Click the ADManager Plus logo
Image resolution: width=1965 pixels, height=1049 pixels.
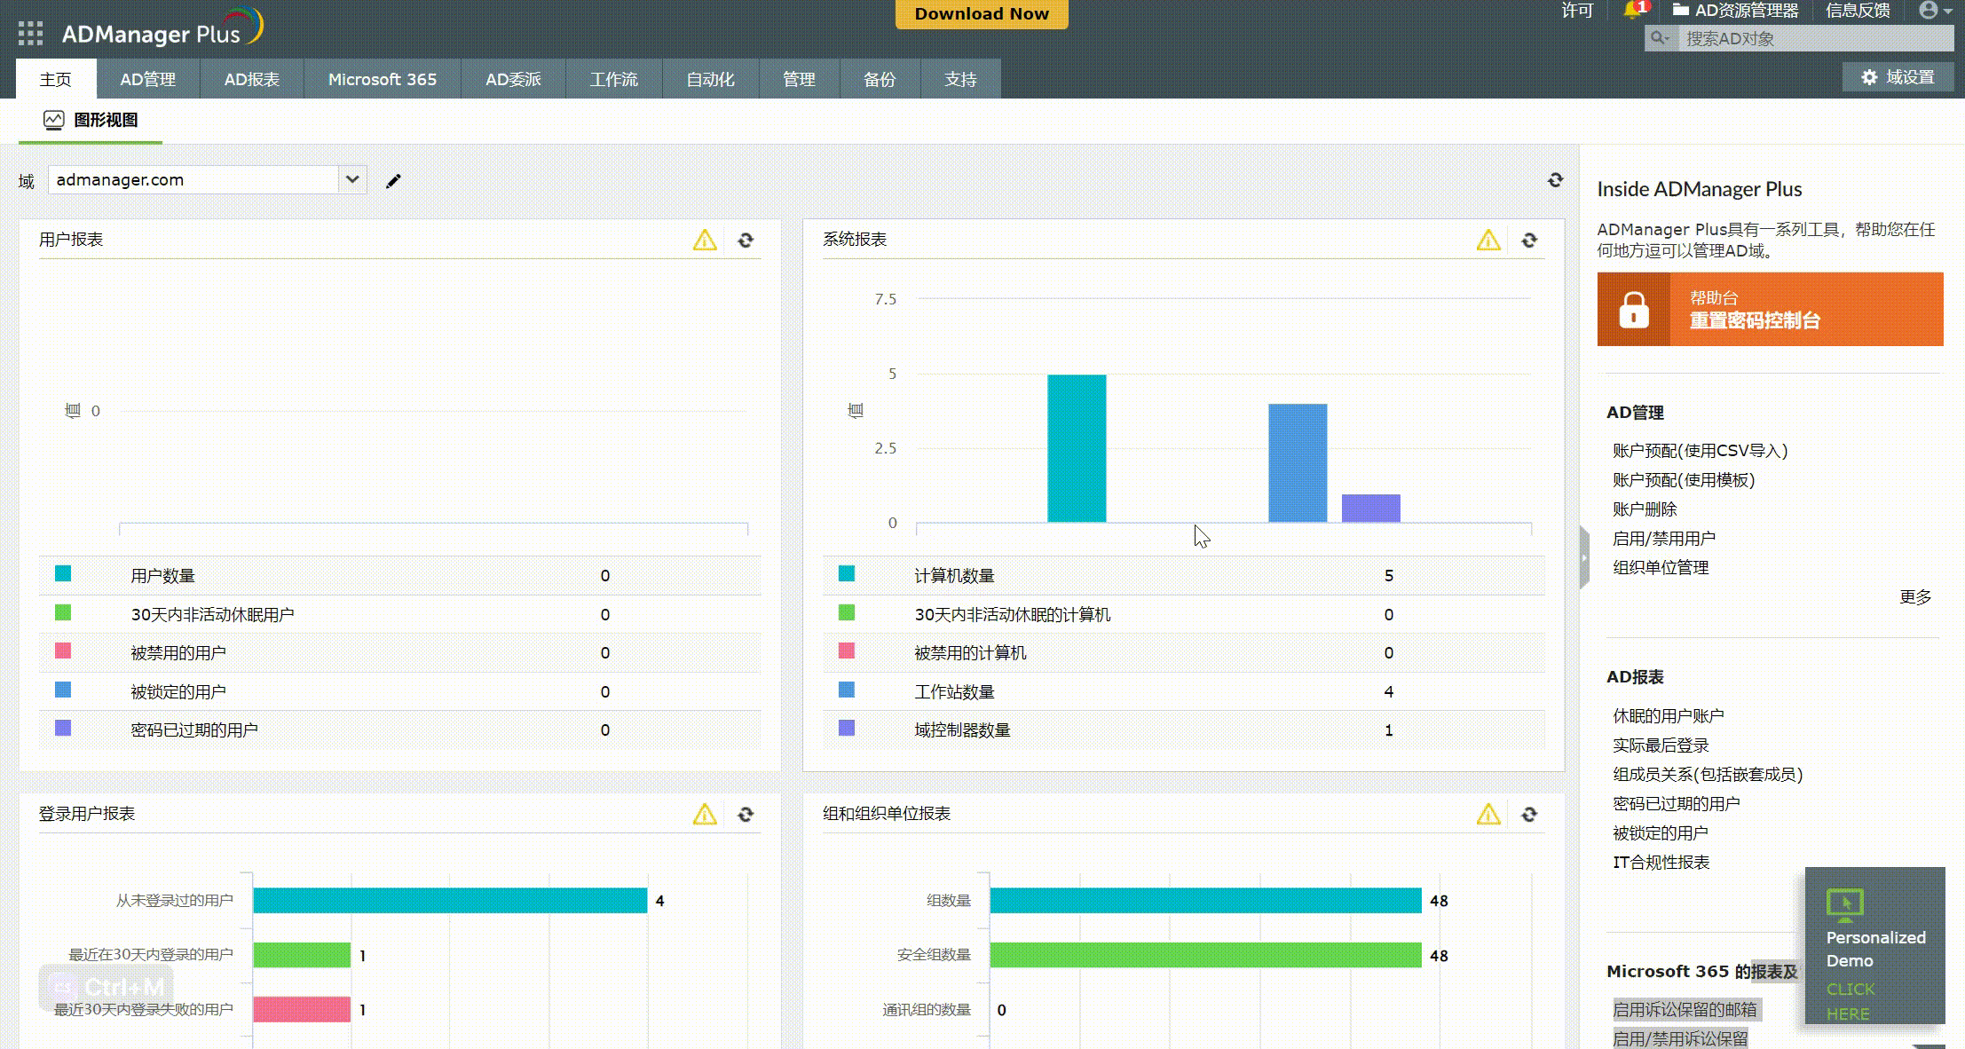pyautogui.click(x=162, y=28)
